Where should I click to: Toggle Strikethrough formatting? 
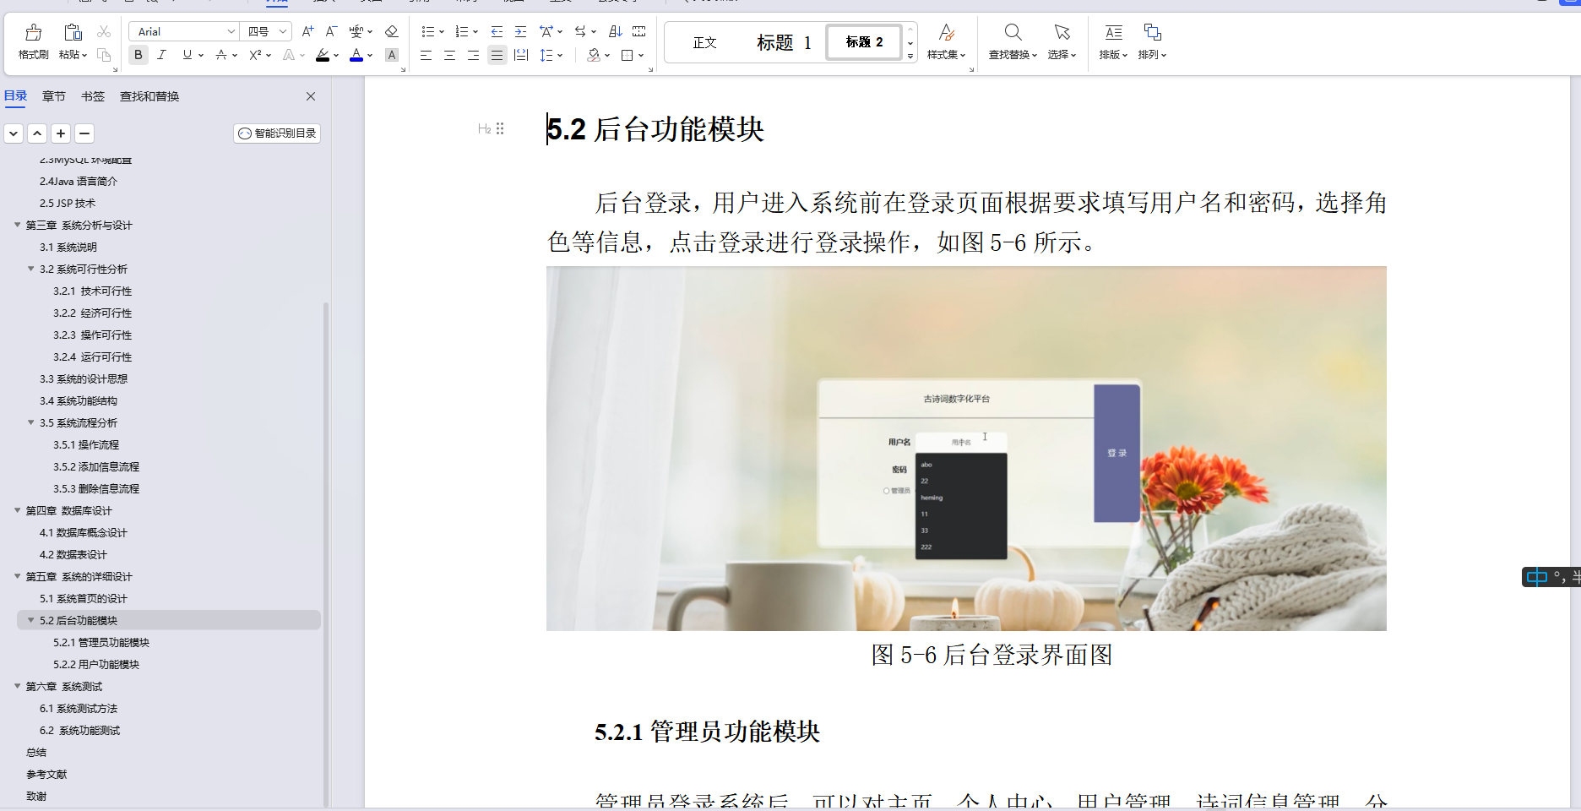(x=221, y=55)
